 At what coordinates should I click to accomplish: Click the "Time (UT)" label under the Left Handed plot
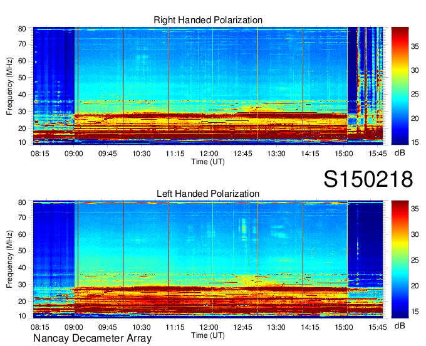208,335
